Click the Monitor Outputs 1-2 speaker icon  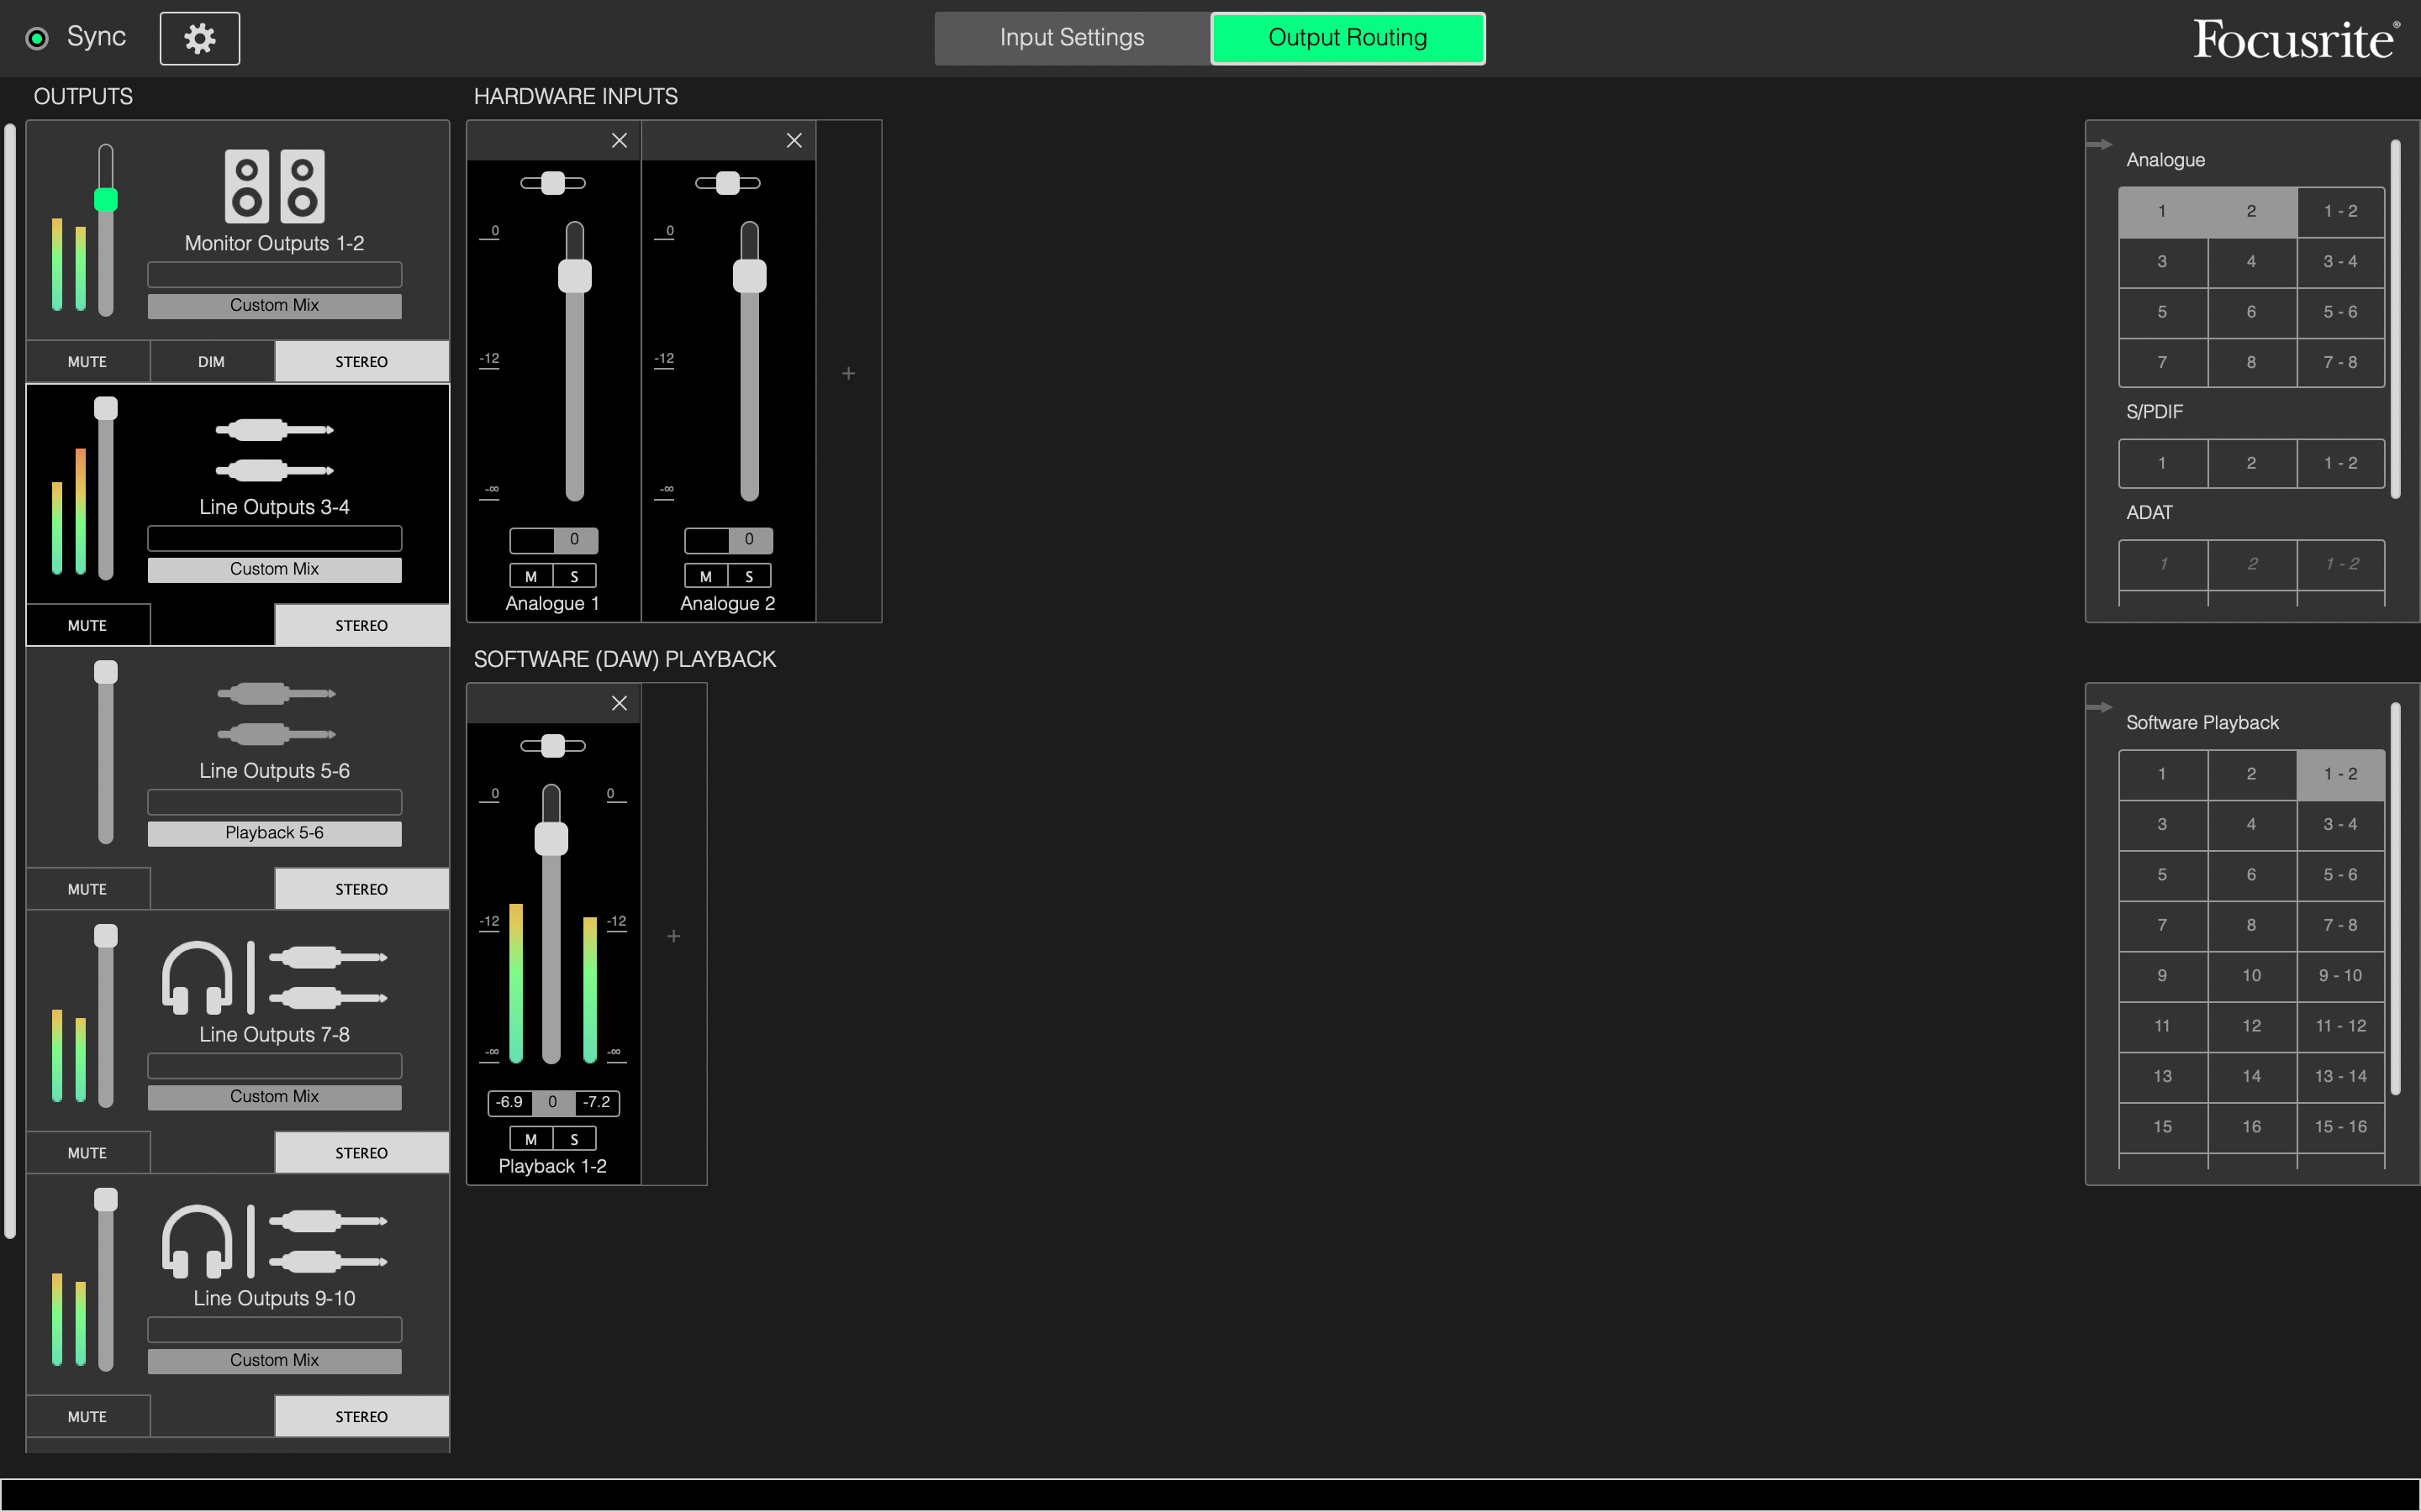[x=274, y=186]
